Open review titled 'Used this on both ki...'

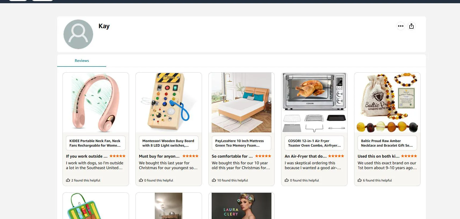[378, 156]
